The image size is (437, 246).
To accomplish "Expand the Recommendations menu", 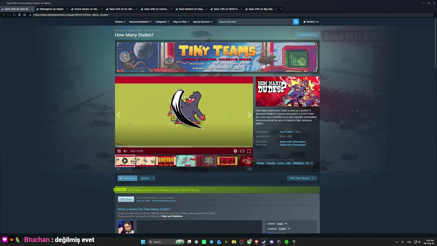I will (141, 22).
